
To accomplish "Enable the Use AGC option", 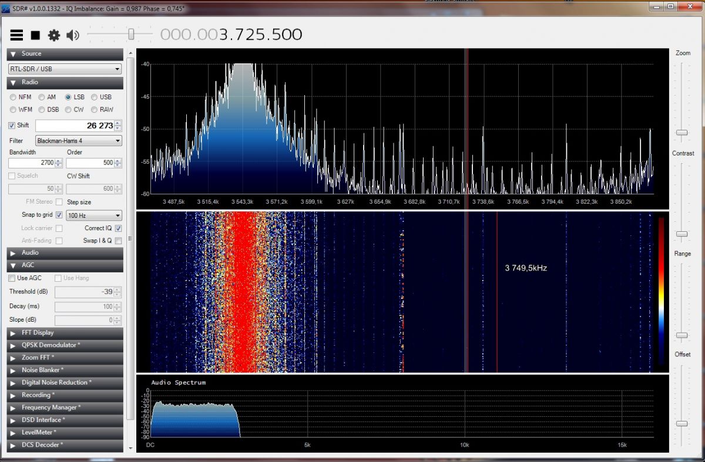I will coord(12,278).
